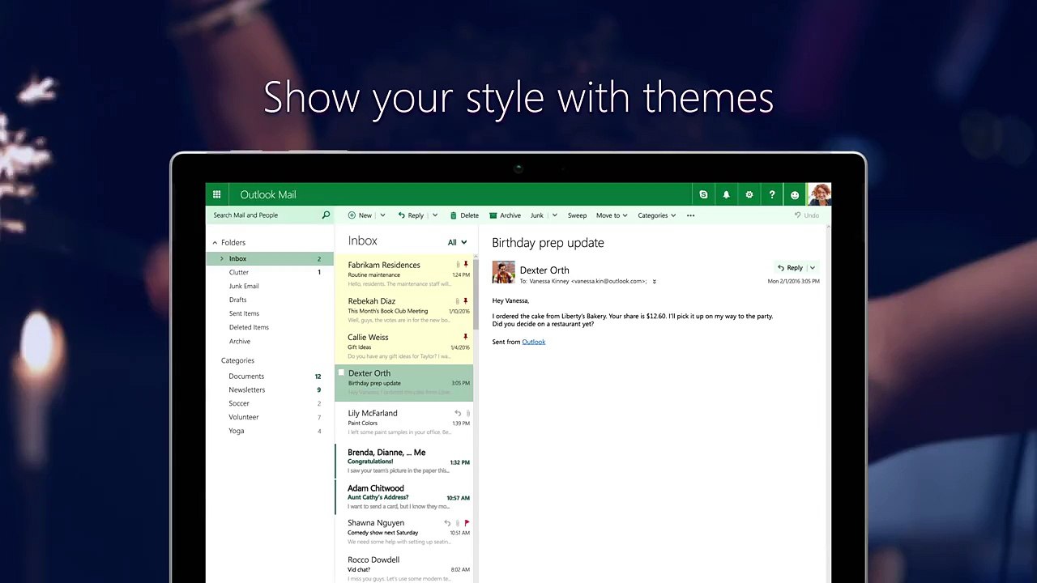Viewport: 1037px width, 583px height.
Task: Collapse the Folders section
Action: pyautogui.click(x=215, y=243)
